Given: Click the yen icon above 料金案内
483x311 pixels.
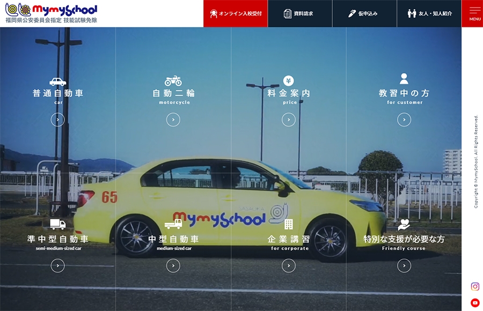Looking at the screenshot, I should tap(289, 80).
